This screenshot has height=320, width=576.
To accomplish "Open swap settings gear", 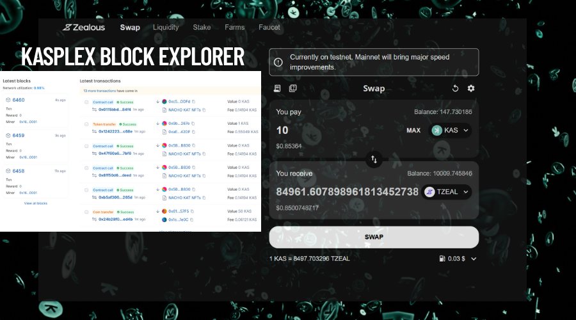I will click(x=471, y=88).
